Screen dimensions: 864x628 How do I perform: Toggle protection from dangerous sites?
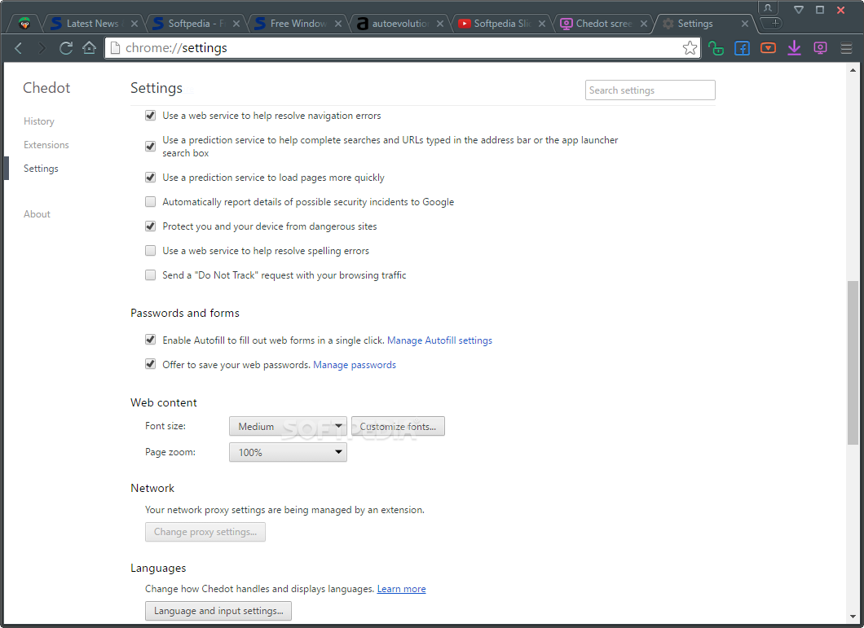point(150,226)
